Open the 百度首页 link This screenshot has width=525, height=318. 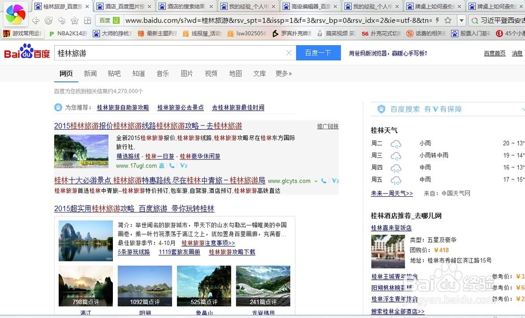(495, 53)
